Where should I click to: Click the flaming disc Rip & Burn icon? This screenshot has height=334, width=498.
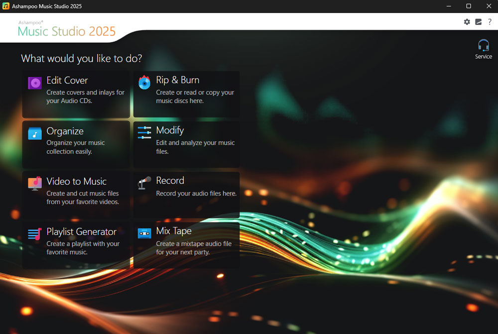(x=144, y=83)
